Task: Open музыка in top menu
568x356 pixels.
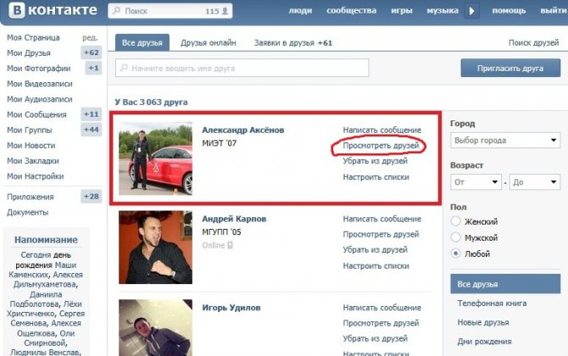Action: coord(443,11)
